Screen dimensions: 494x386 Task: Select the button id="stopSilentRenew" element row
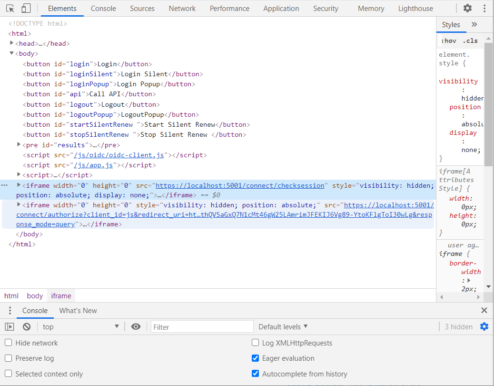pos(134,135)
